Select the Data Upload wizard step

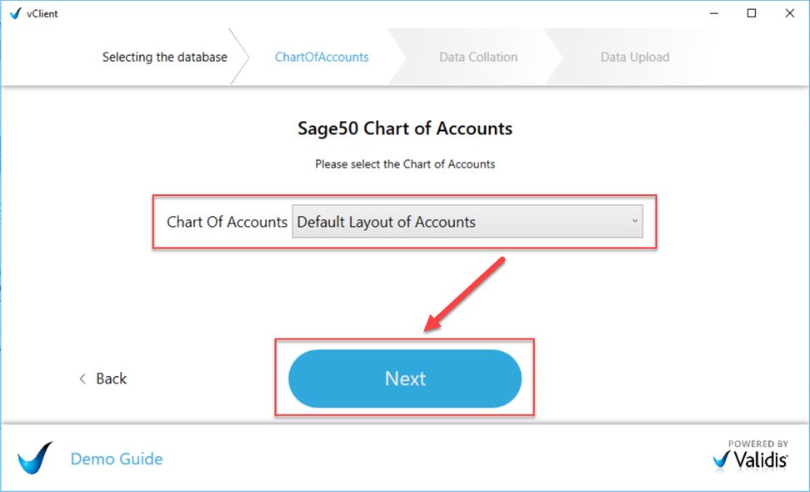pos(634,57)
